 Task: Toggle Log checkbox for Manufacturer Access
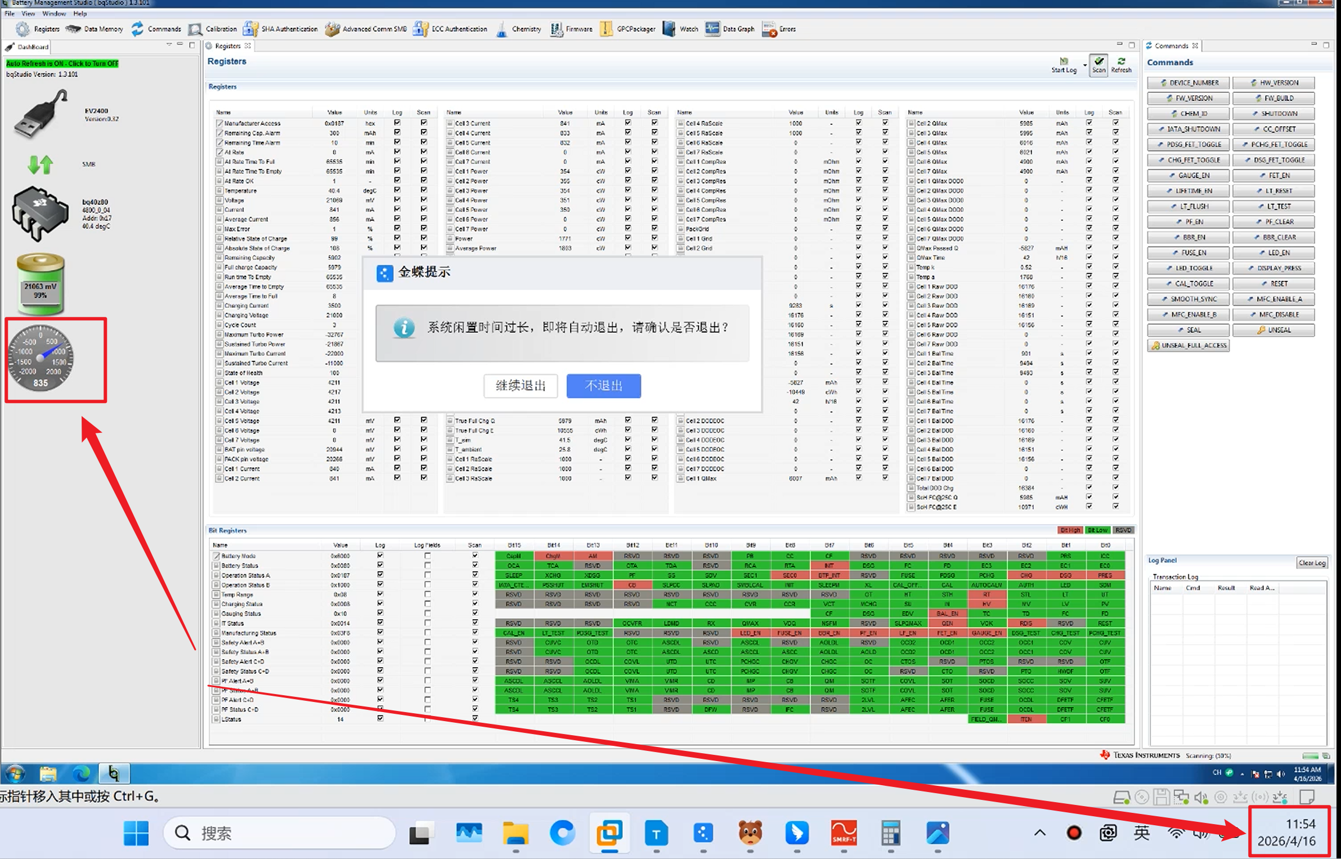click(x=397, y=123)
